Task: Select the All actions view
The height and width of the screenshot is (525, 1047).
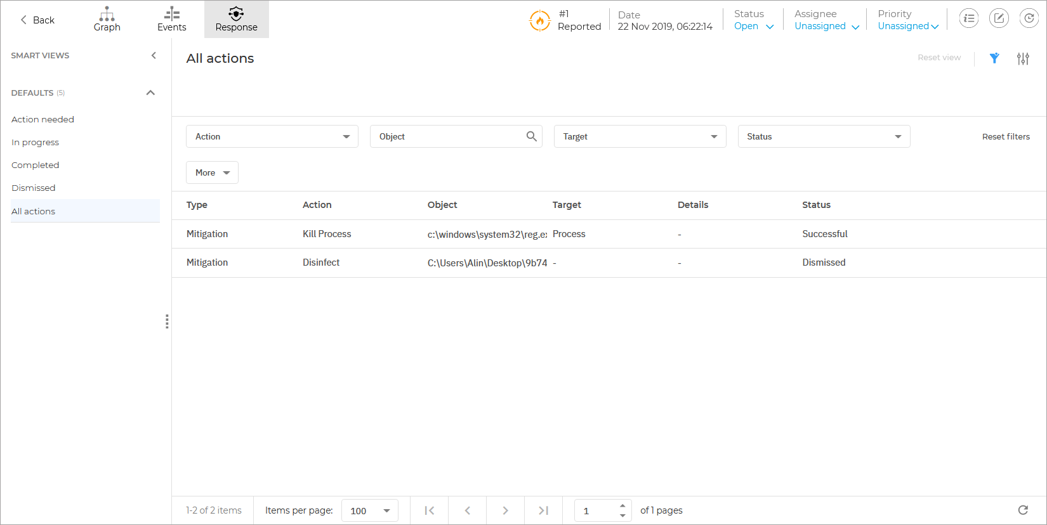Action: point(85,211)
